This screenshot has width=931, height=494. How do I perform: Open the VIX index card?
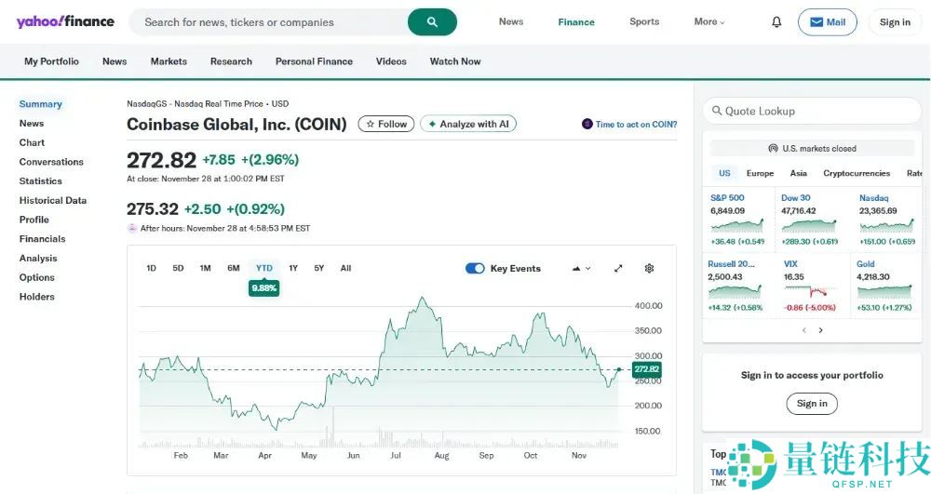(811, 286)
